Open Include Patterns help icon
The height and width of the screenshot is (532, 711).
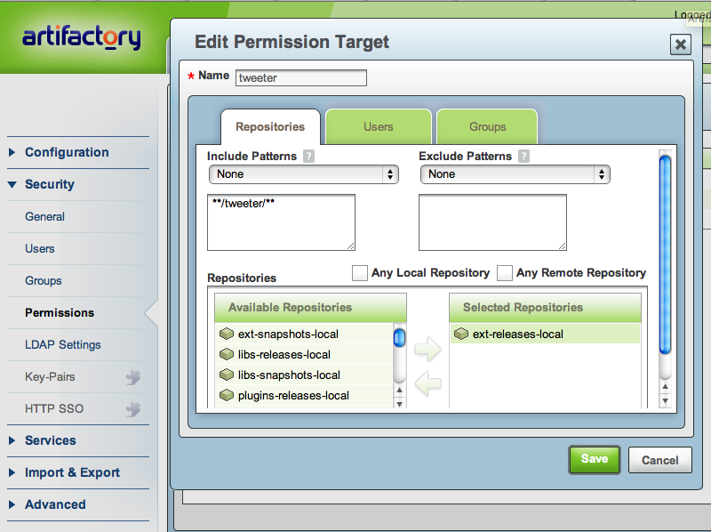pos(308,157)
